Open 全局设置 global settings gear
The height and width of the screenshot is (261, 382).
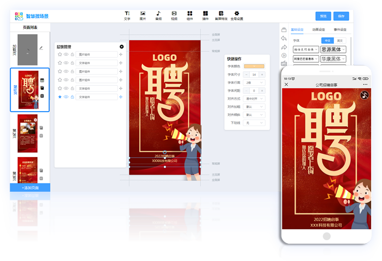click(237, 15)
